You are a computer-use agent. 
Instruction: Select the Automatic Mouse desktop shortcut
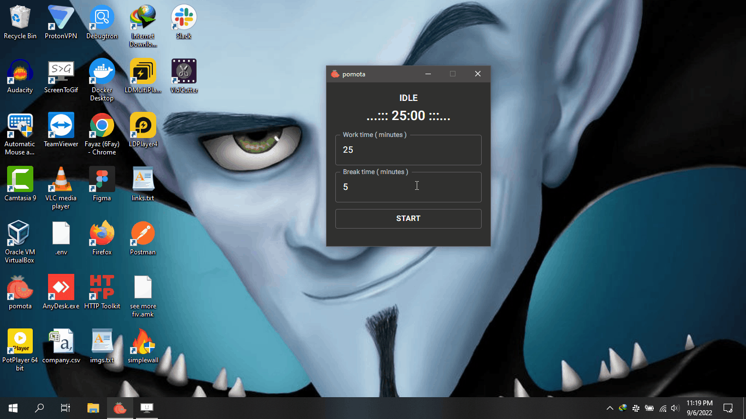[x=20, y=134]
